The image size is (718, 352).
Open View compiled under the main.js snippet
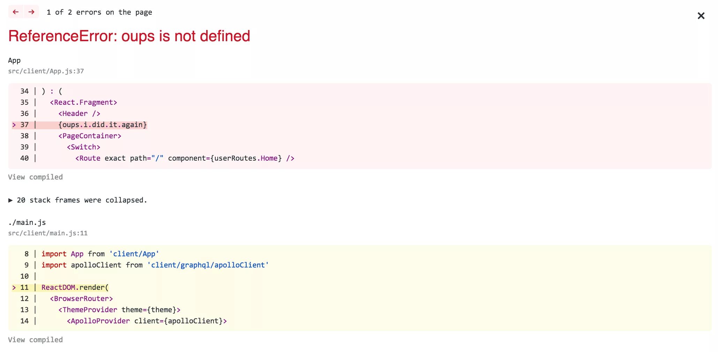(36, 340)
